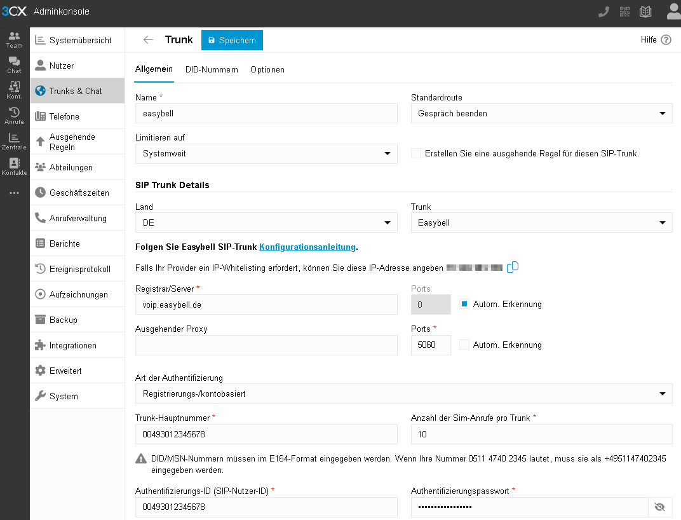The height and width of the screenshot is (520, 681).
Task: Open the QR code icon in header
Action: 625,11
